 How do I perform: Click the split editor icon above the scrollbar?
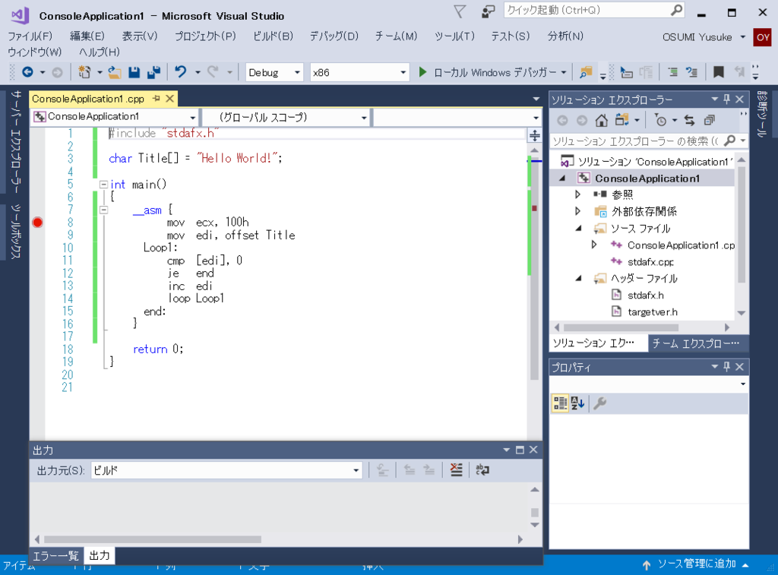click(534, 135)
